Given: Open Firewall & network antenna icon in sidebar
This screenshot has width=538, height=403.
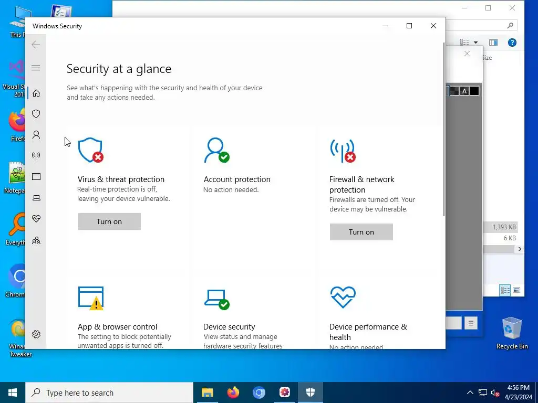Looking at the screenshot, I should [x=36, y=156].
